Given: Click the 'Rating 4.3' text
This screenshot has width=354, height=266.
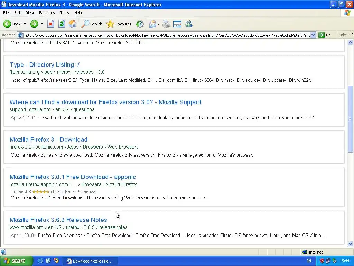Looking at the screenshot, I should click(x=21, y=192).
